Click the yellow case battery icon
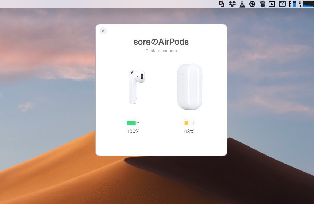 pos(189,123)
